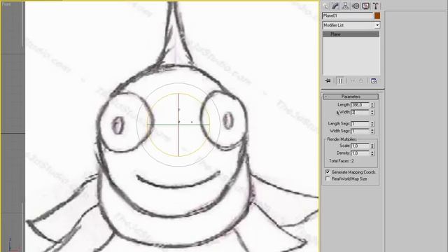Viewport: 448px width, 252px height.
Task: Click the Scale spinner arrows
Action: tap(372, 146)
